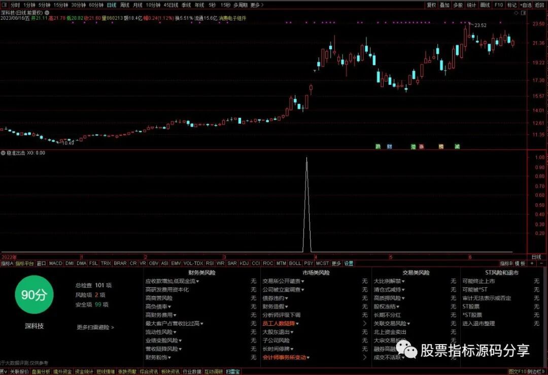Viewport: 548px width, 375px height.
Task: Select the MACD indicator
Action: coord(56,263)
